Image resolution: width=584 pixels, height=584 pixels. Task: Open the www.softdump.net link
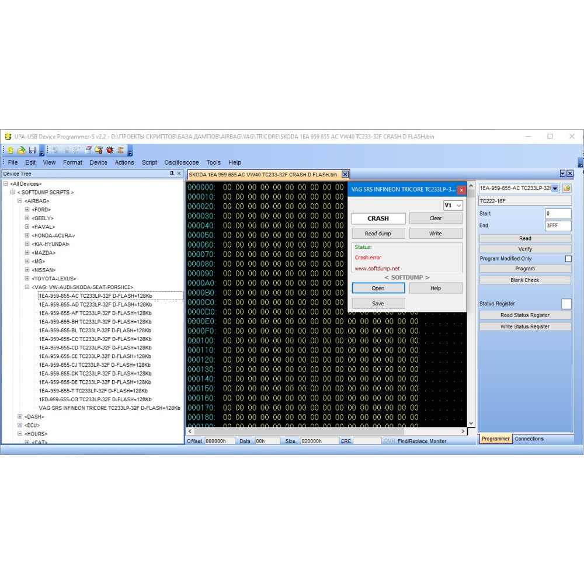click(377, 269)
